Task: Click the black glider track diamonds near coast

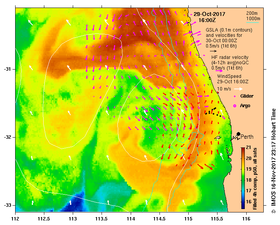Action: click(213, 112)
